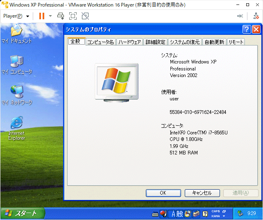This screenshot has height=220, width=263.
Task: Switch to the コンピュータ名 tab
Action: (101, 42)
